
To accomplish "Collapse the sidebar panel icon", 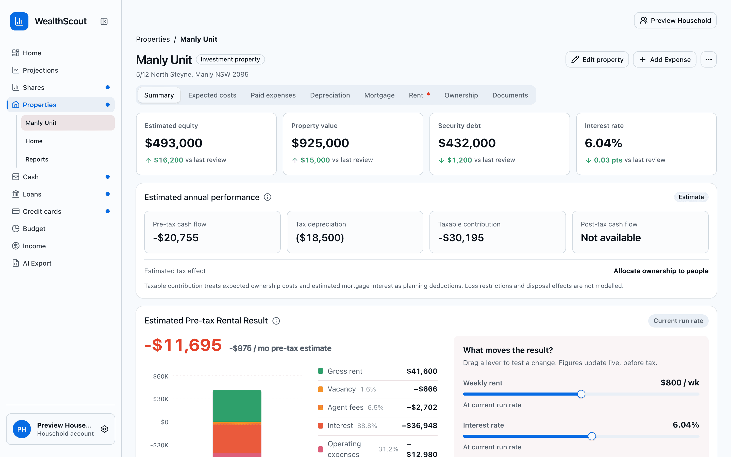I will click(104, 22).
